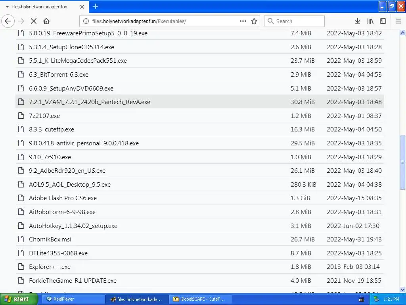Click the 280.3 KiB size value

point(303,184)
